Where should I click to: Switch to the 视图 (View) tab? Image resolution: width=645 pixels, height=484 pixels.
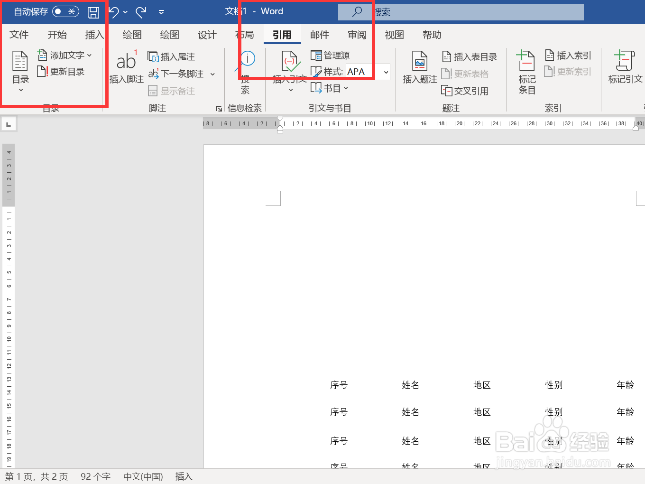click(x=395, y=35)
